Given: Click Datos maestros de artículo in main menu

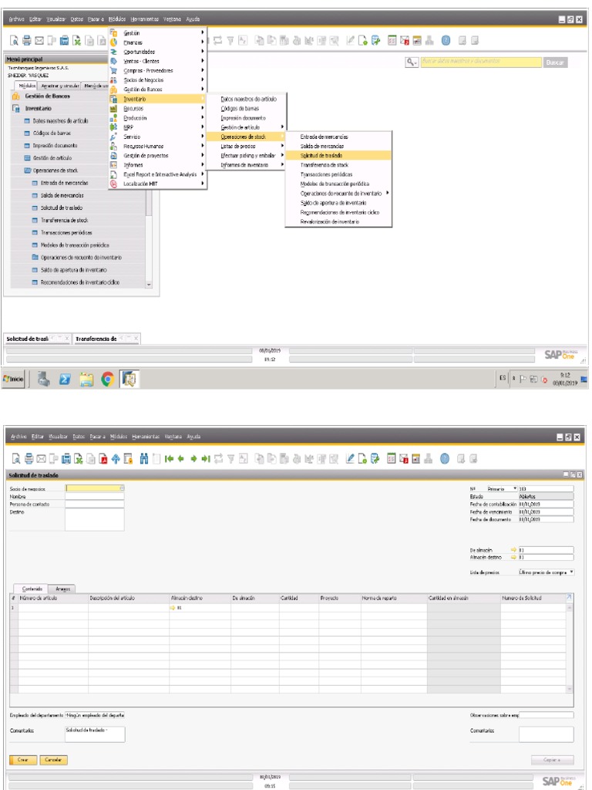Looking at the screenshot, I should (60, 121).
